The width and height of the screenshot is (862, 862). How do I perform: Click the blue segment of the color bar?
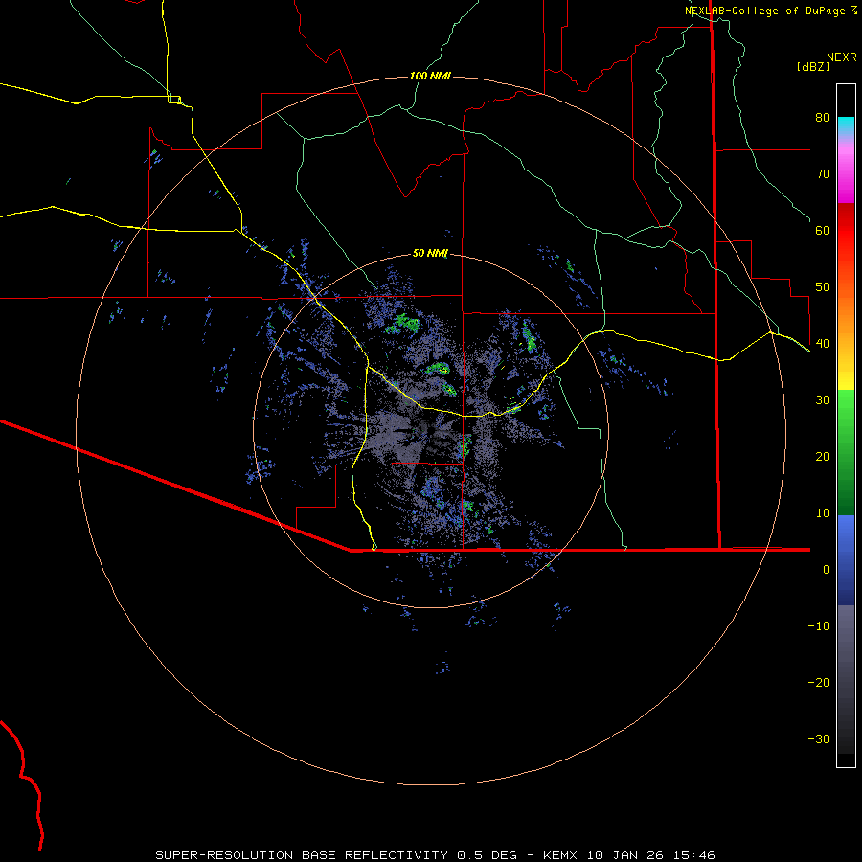click(846, 559)
